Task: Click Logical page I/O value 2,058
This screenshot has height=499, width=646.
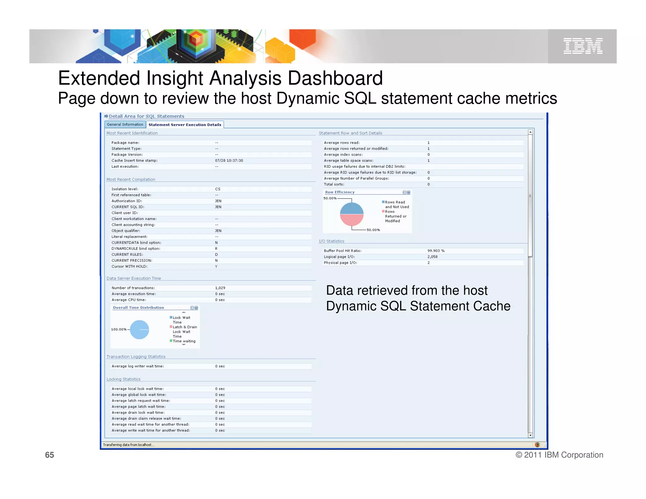Action: pyautogui.click(x=432, y=257)
